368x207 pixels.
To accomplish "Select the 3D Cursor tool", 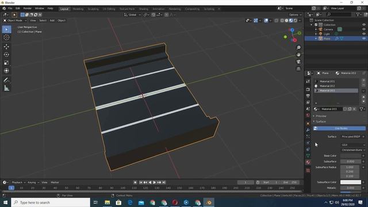I will tap(6, 37).
